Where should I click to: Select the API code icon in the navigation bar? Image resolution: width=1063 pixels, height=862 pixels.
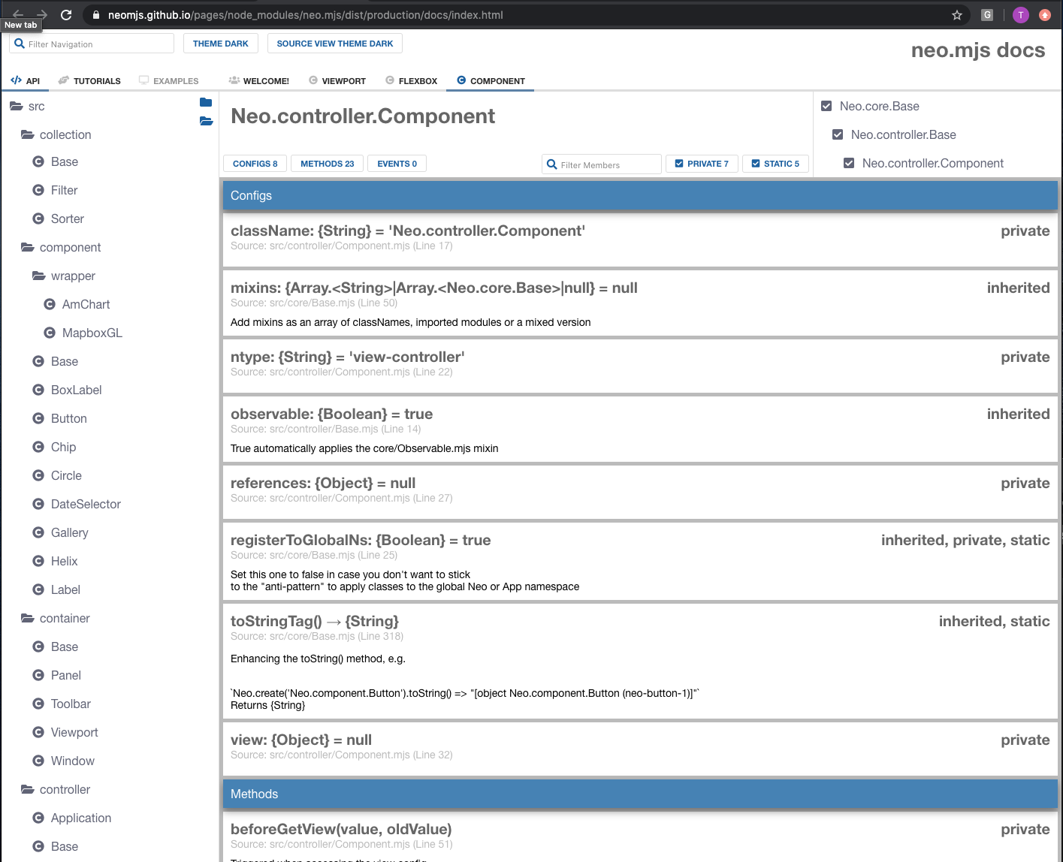(x=16, y=80)
